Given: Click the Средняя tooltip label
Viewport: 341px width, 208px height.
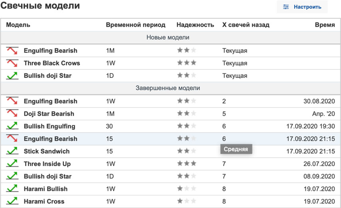Looking at the screenshot, I should click(x=236, y=149).
